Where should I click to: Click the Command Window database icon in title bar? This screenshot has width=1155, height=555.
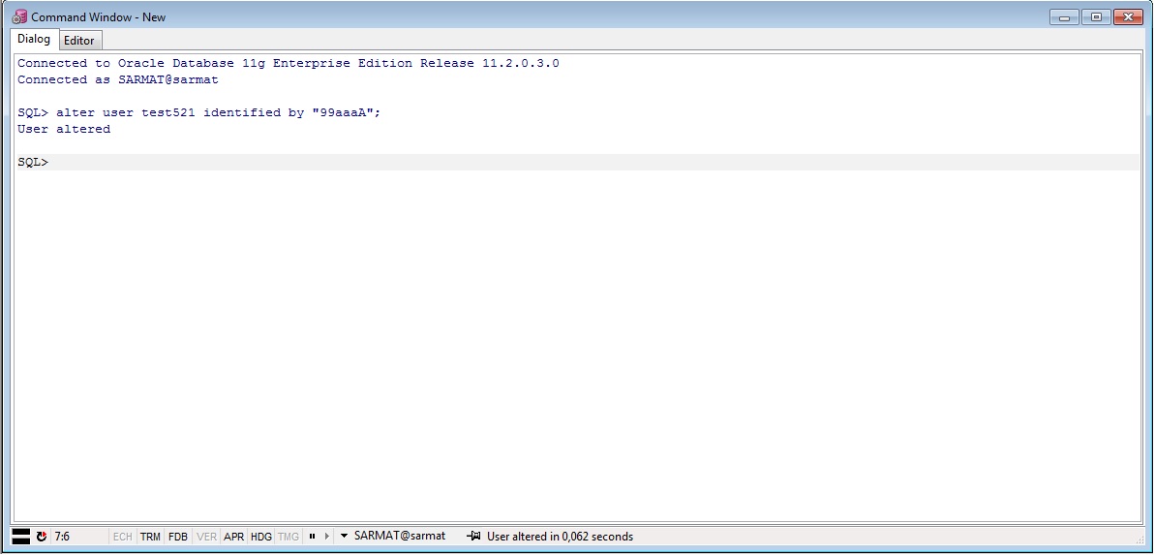tap(19, 17)
